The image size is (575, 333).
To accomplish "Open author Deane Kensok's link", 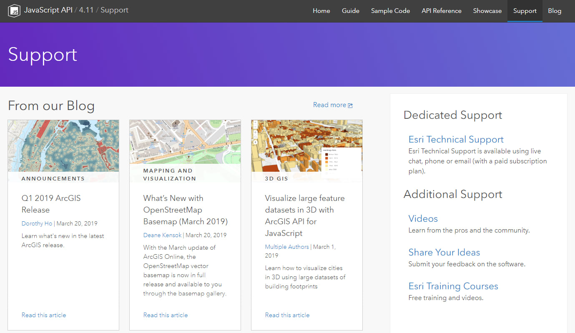I will pyautogui.click(x=163, y=235).
